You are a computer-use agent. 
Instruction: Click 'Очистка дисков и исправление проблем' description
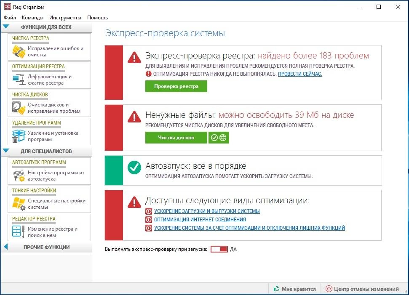(54, 108)
